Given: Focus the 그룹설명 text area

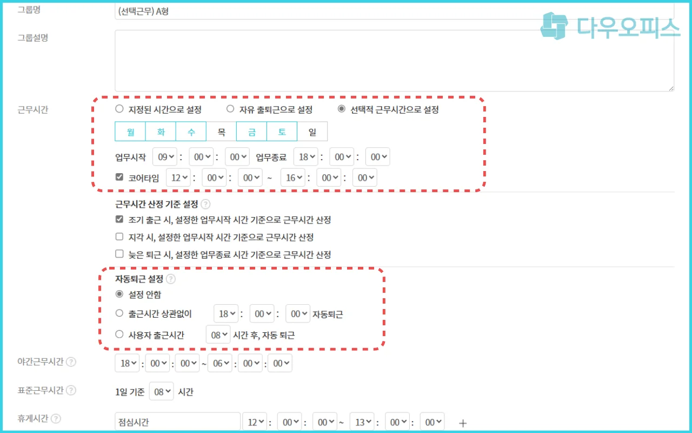Looking at the screenshot, I should pyautogui.click(x=395, y=61).
